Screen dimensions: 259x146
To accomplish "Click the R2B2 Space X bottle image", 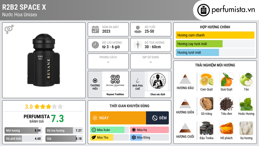I will [44, 60].
